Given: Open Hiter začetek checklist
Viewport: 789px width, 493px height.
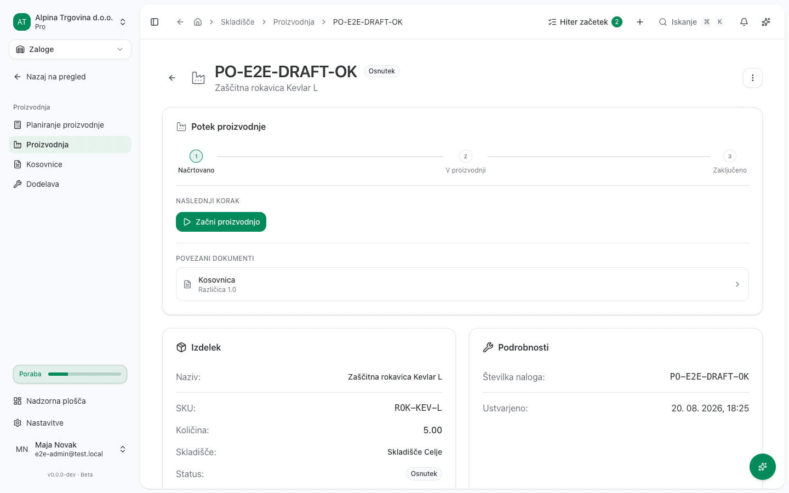Looking at the screenshot, I should [585, 22].
